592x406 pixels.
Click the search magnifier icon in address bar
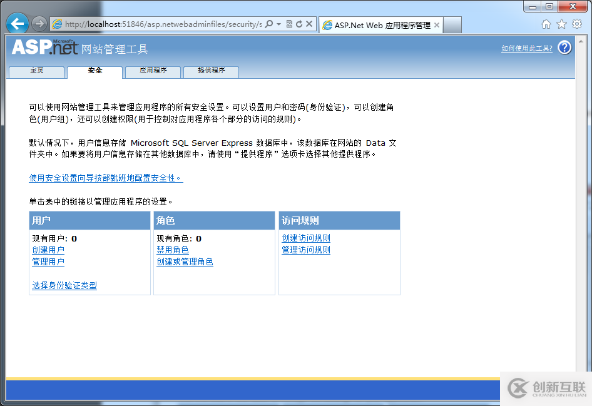tap(269, 24)
